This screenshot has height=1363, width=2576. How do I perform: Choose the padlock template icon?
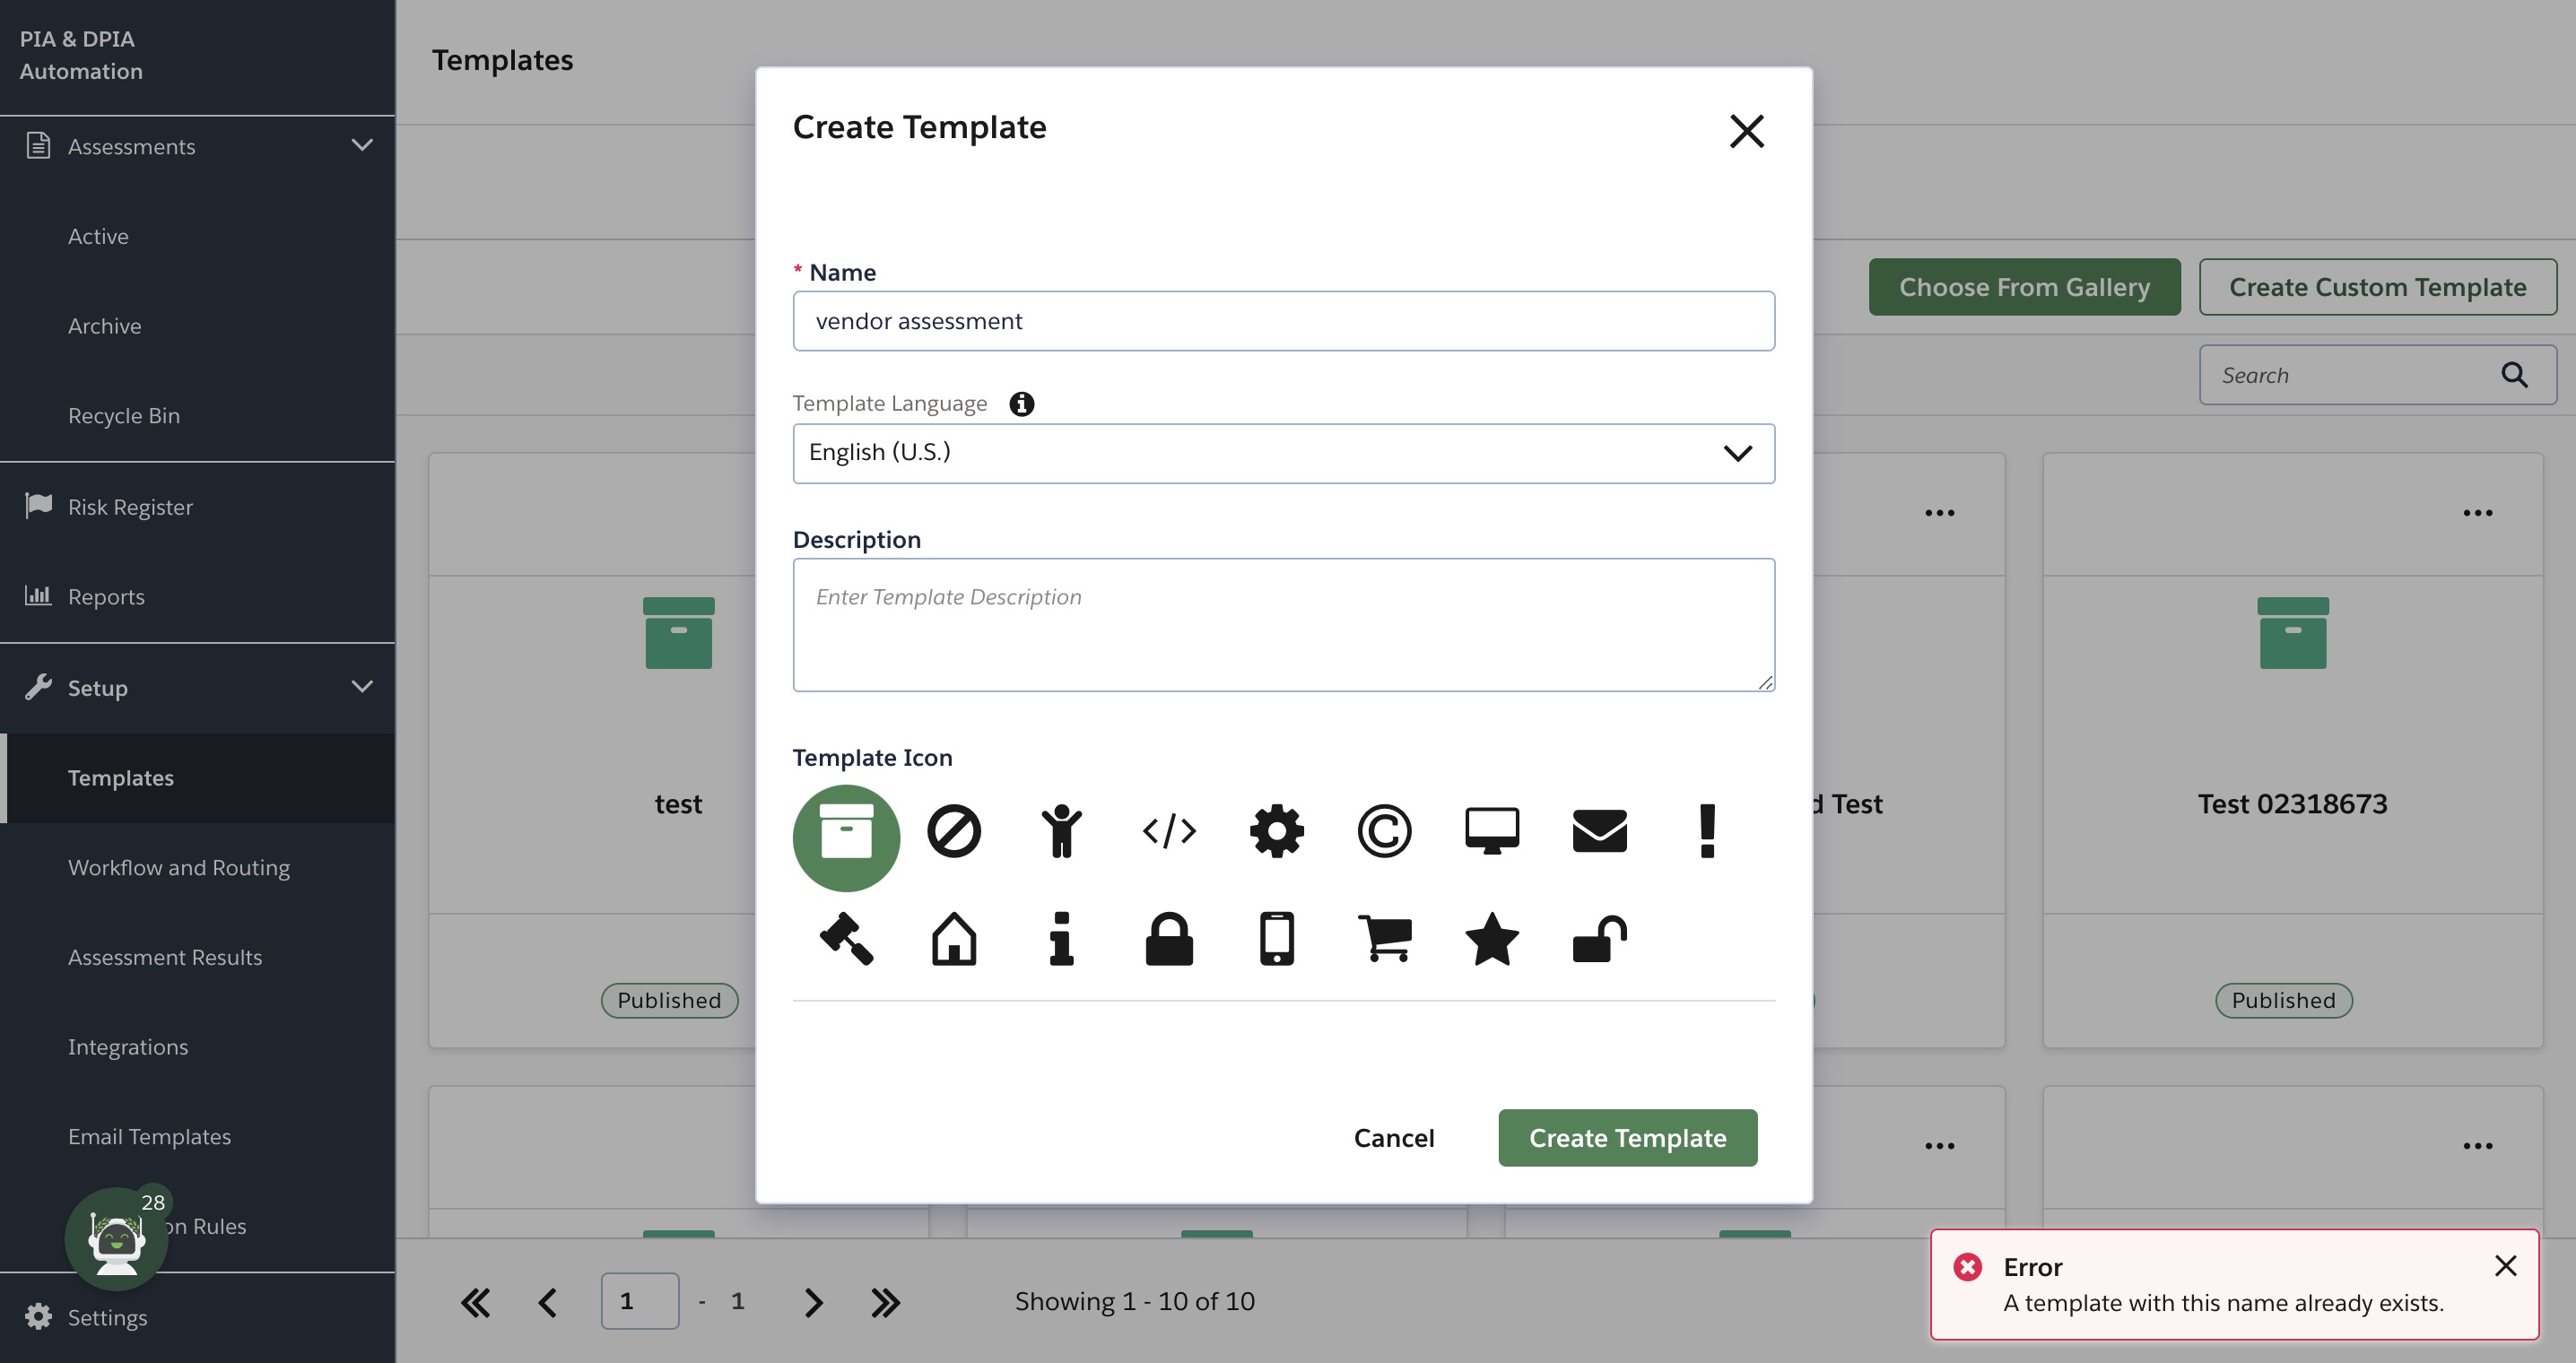(1169, 938)
